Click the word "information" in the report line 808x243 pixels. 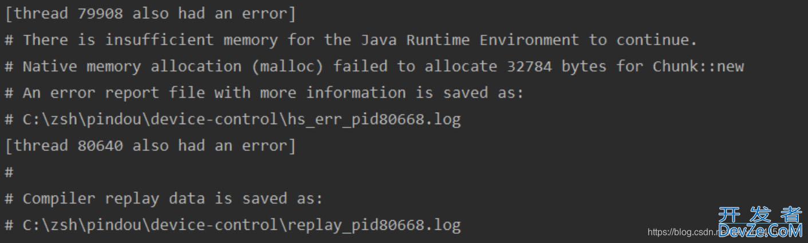coord(356,93)
